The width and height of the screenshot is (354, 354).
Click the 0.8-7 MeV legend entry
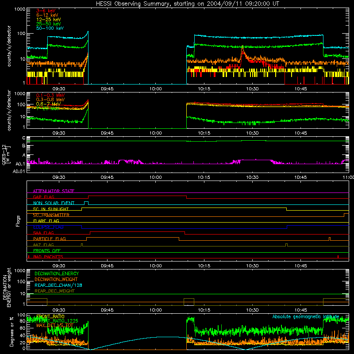[x=48, y=104]
